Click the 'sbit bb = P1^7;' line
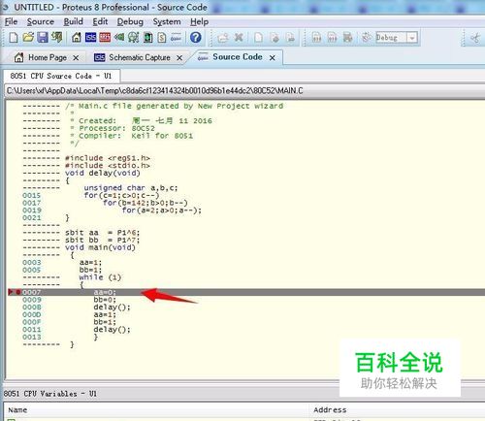Screen dimensions: 485x421 point(102,240)
